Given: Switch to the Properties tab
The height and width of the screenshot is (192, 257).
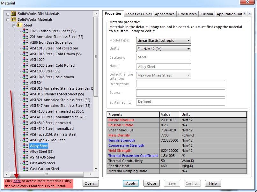Looking at the screenshot, I should (113, 14).
